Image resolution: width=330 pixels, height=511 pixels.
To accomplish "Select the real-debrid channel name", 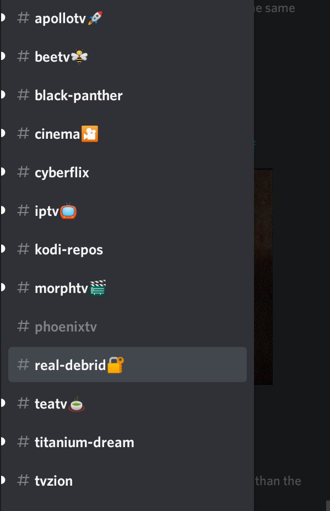I will [70, 365].
